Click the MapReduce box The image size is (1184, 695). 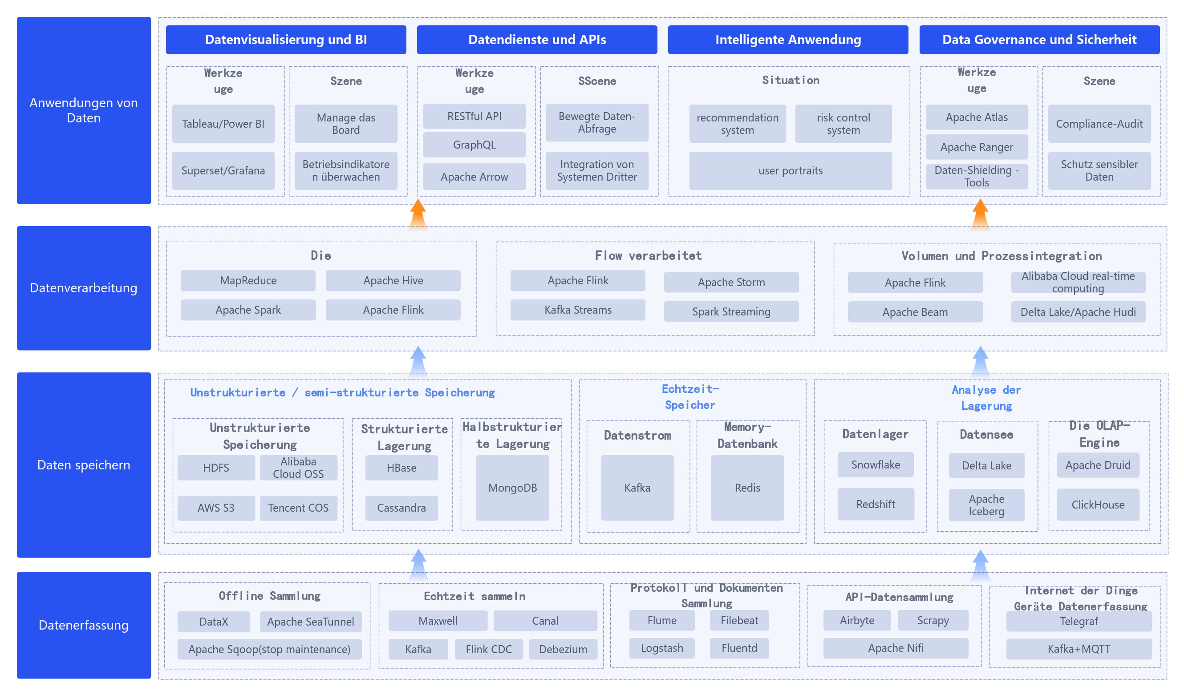pyautogui.click(x=248, y=281)
